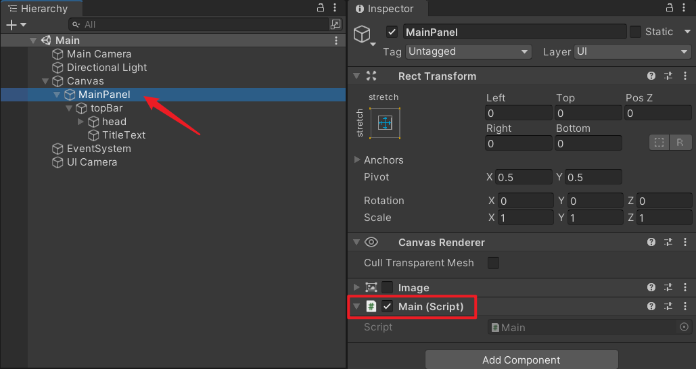Open Canvas Renderer more options menu
The image size is (696, 369).
click(685, 242)
